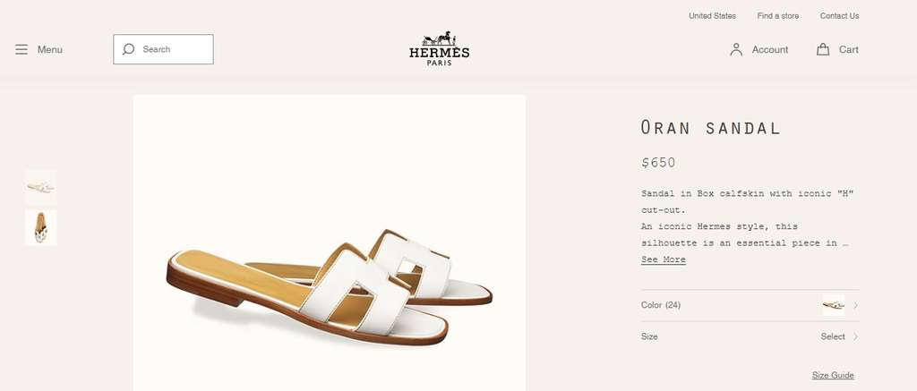917x391 pixels.
Task: Open the shopping bag Cart icon
Action: click(823, 49)
